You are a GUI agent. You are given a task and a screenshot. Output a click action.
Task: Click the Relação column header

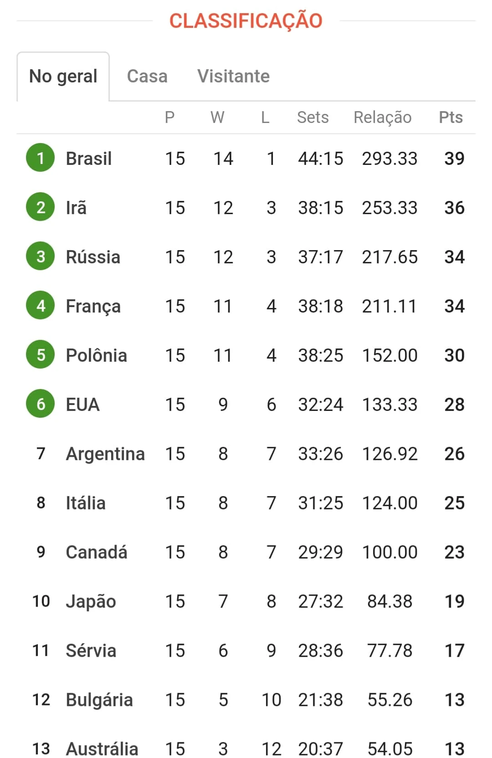(x=383, y=118)
